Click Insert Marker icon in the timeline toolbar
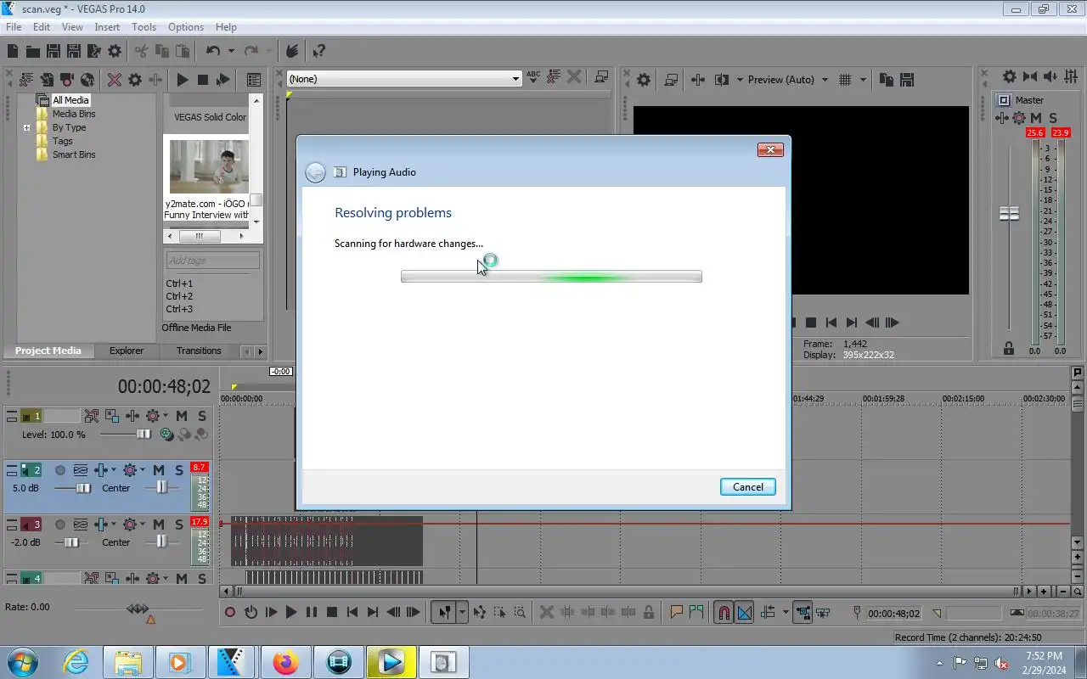The height and width of the screenshot is (679, 1087). (x=677, y=612)
